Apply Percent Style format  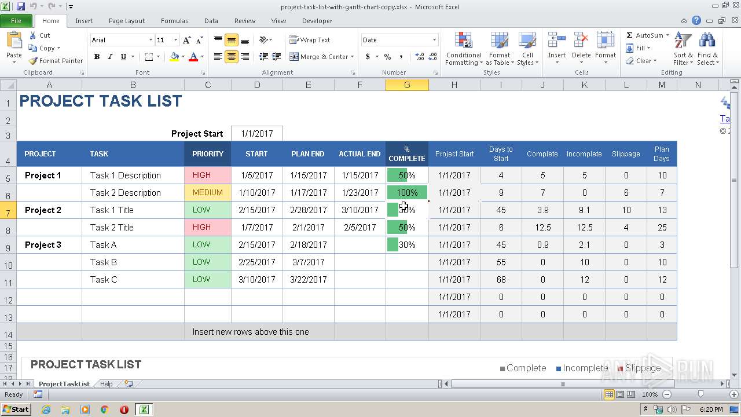[x=387, y=57]
